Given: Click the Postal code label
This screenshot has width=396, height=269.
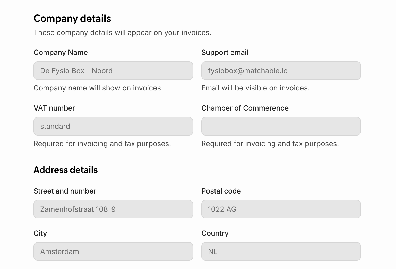Looking at the screenshot, I should [221, 191].
